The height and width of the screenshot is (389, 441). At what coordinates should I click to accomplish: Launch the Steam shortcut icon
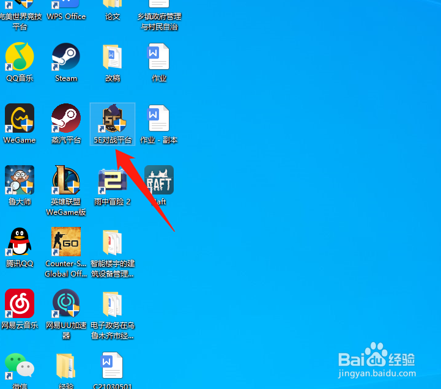[x=66, y=56]
